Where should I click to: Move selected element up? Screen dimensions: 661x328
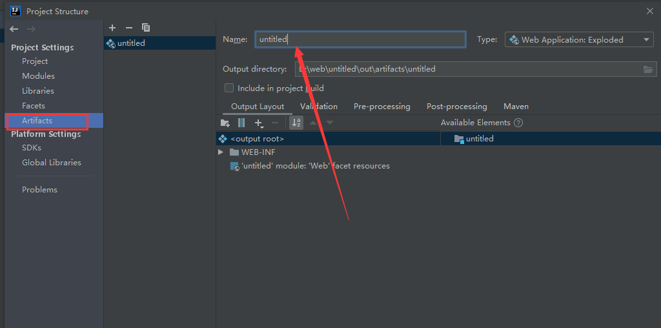(x=313, y=123)
